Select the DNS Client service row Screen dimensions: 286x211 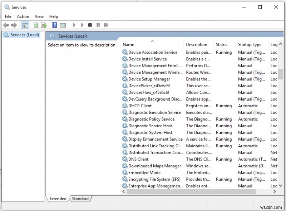coord(138,159)
